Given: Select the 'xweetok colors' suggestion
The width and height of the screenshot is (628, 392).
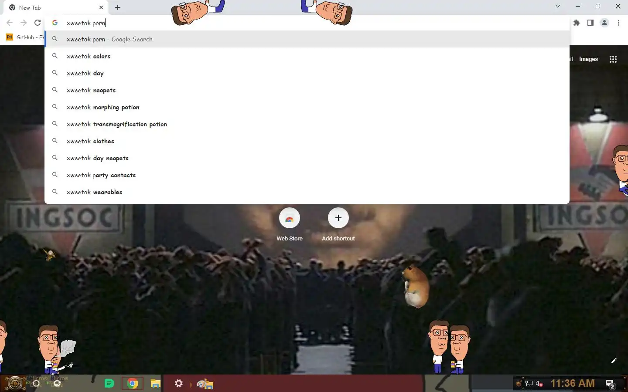Looking at the screenshot, I should click(x=307, y=56).
